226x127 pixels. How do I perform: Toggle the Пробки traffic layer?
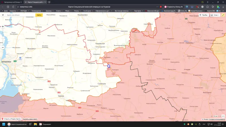[203, 15]
